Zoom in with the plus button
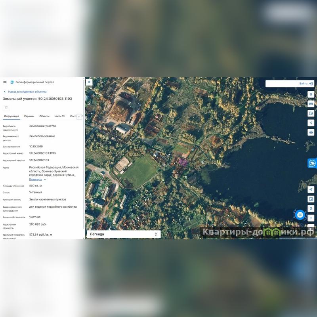This screenshot has width=317, height=317. [x=311, y=218]
